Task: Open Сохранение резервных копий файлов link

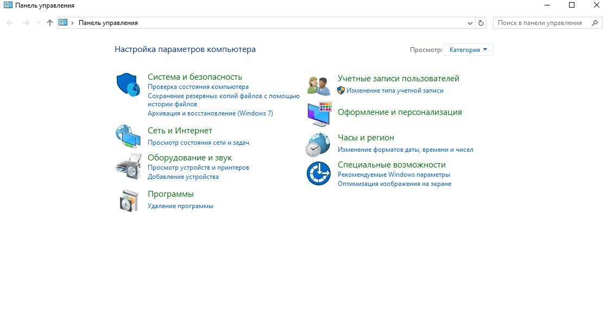Action: click(224, 100)
